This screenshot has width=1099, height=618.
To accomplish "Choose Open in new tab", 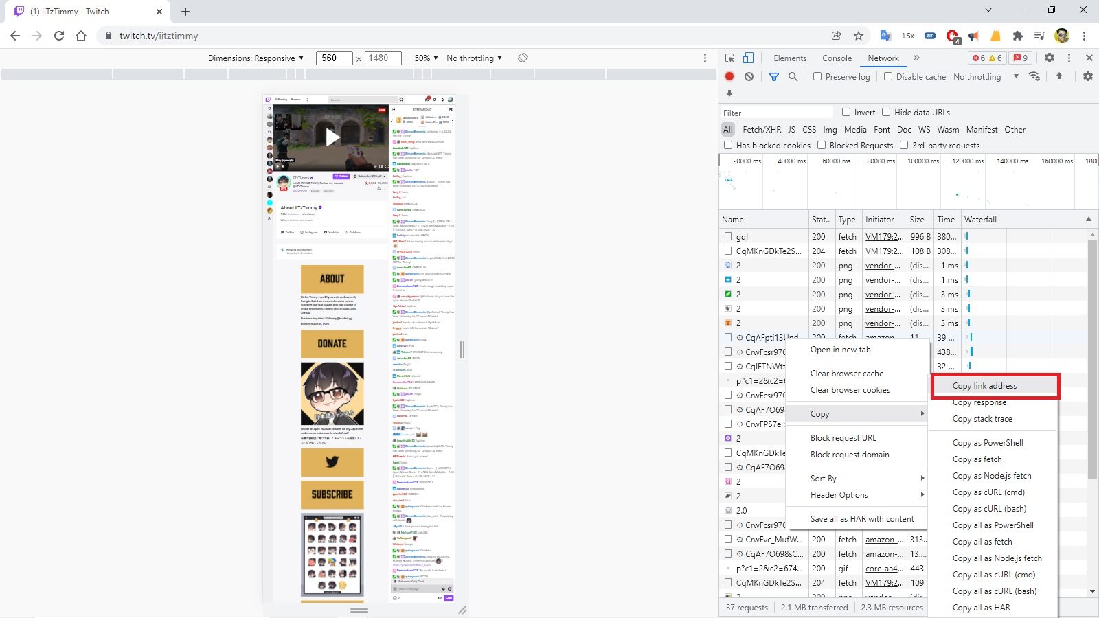I will [x=840, y=350].
